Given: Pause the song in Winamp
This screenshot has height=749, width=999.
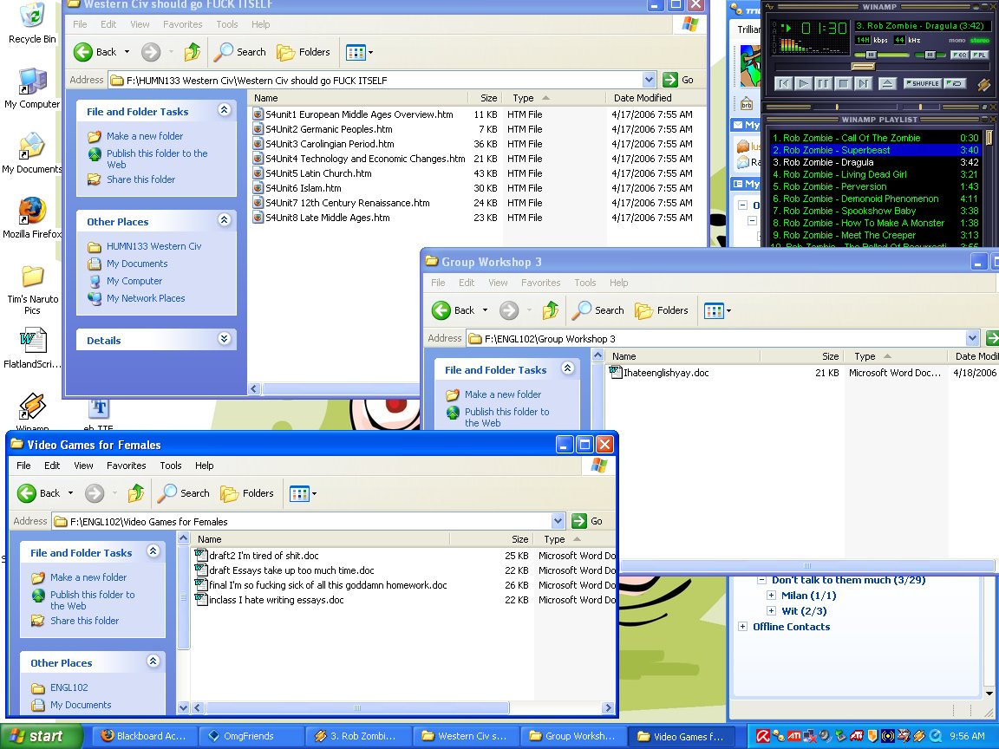Looking at the screenshot, I should tap(823, 83).
